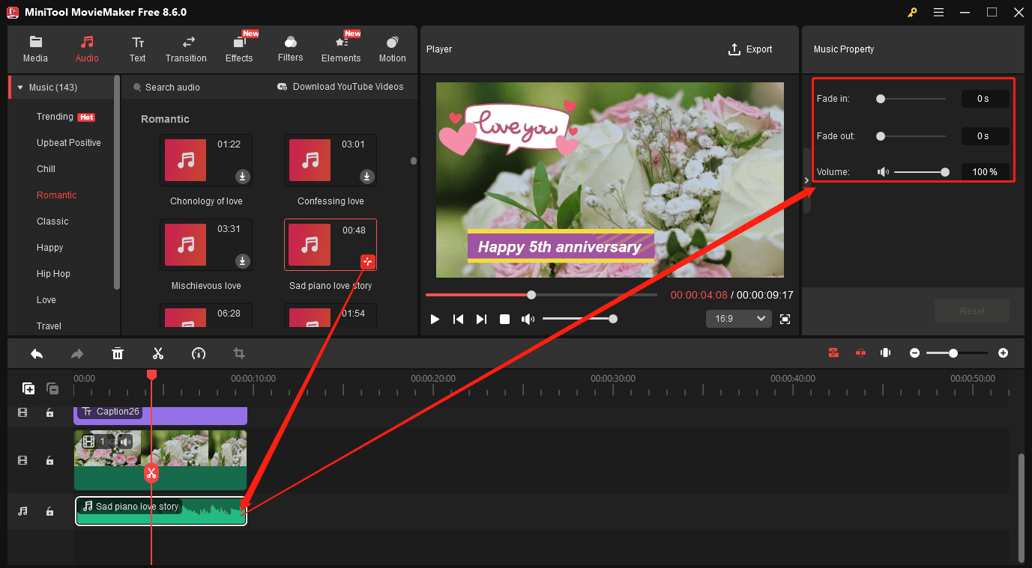Go to the next frame
1032x568 pixels.
pos(481,320)
